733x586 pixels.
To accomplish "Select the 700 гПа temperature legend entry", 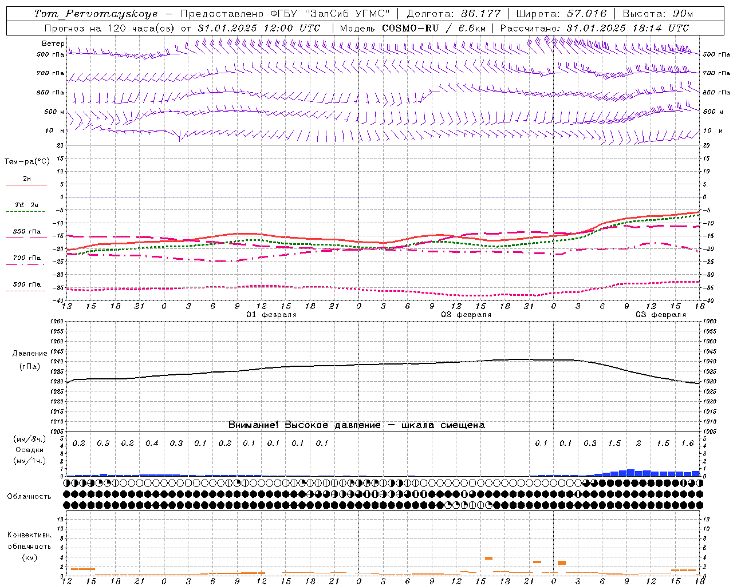I will pos(27,258).
